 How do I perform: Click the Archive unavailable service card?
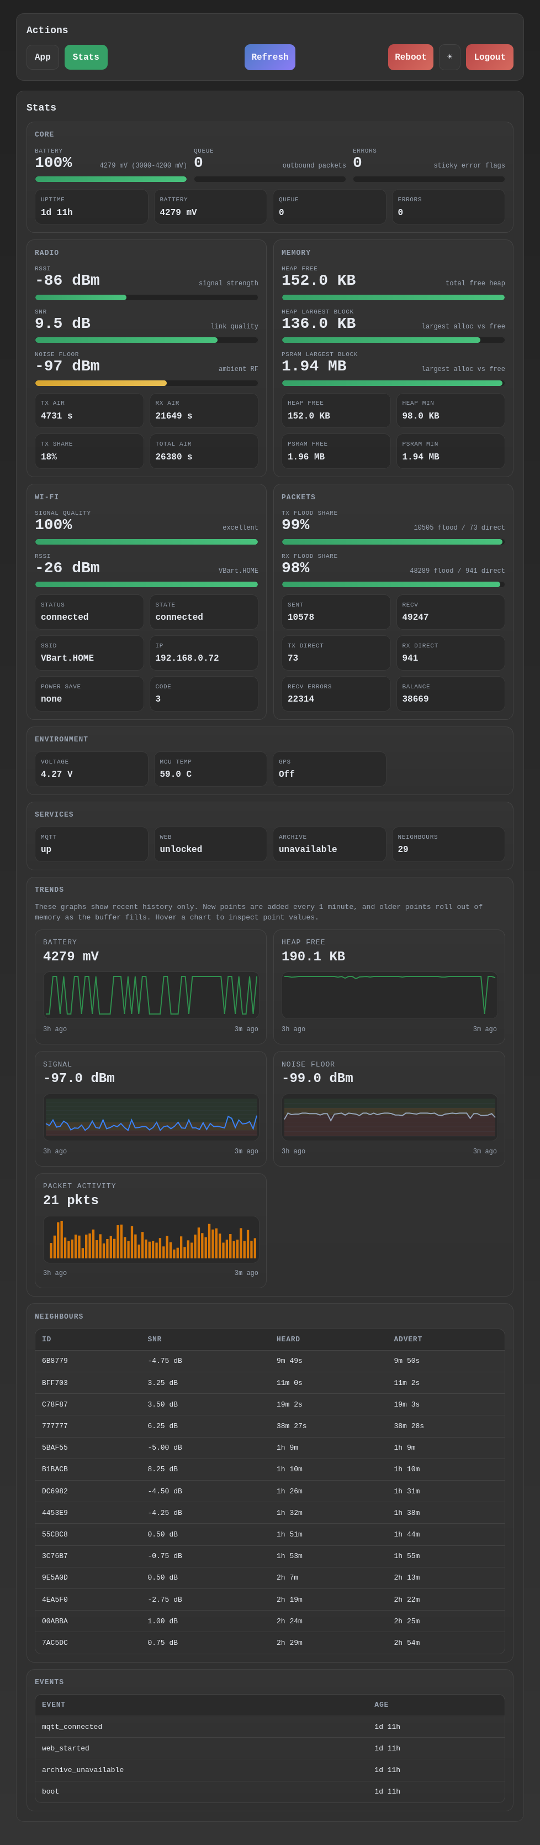(330, 844)
